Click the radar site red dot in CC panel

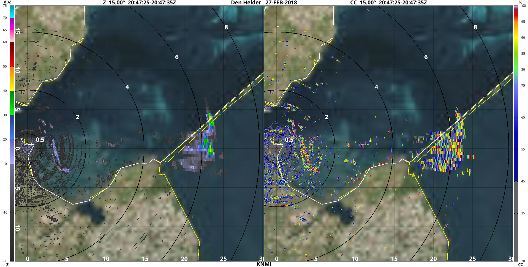point(277,148)
